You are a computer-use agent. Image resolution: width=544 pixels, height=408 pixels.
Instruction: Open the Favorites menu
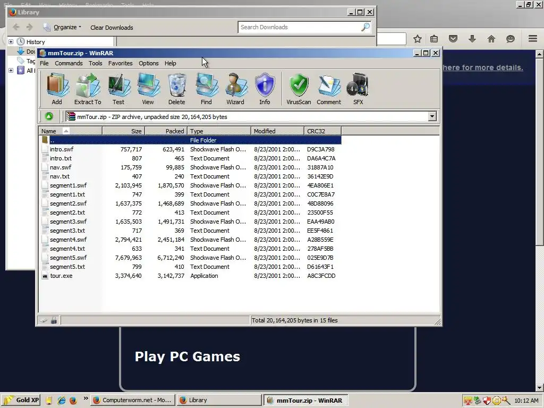tap(121, 63)
